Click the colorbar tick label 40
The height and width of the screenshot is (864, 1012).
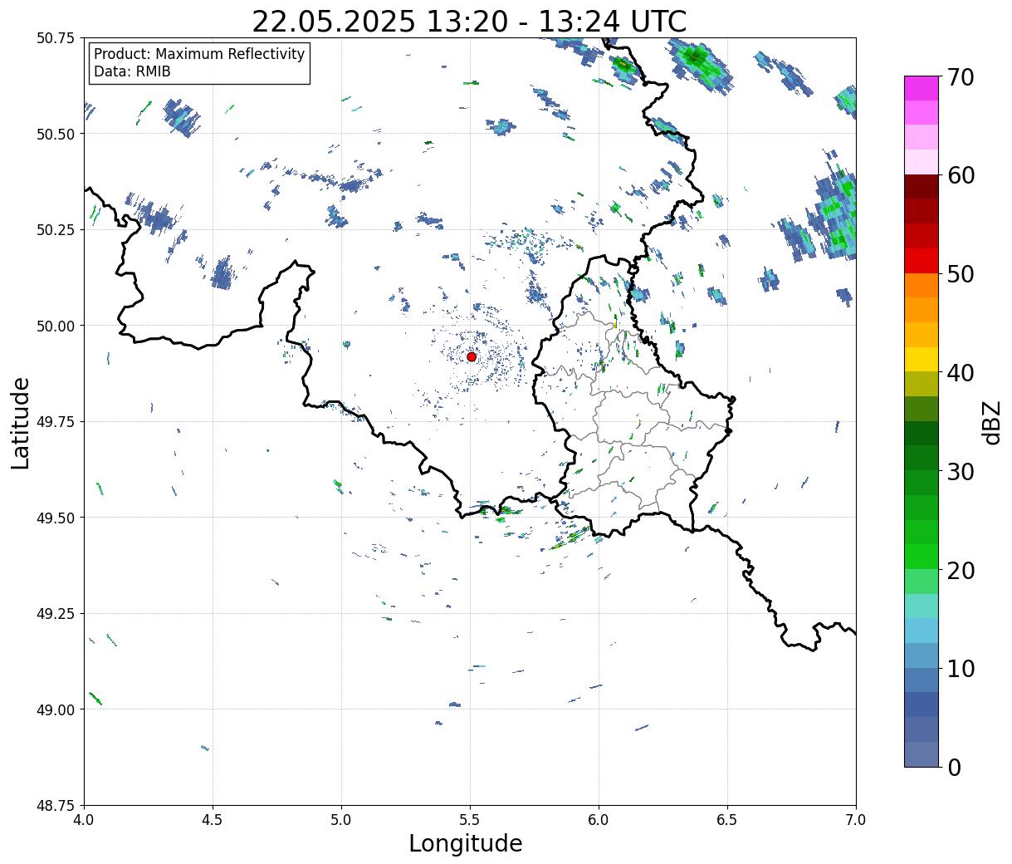tap(961, 373)
